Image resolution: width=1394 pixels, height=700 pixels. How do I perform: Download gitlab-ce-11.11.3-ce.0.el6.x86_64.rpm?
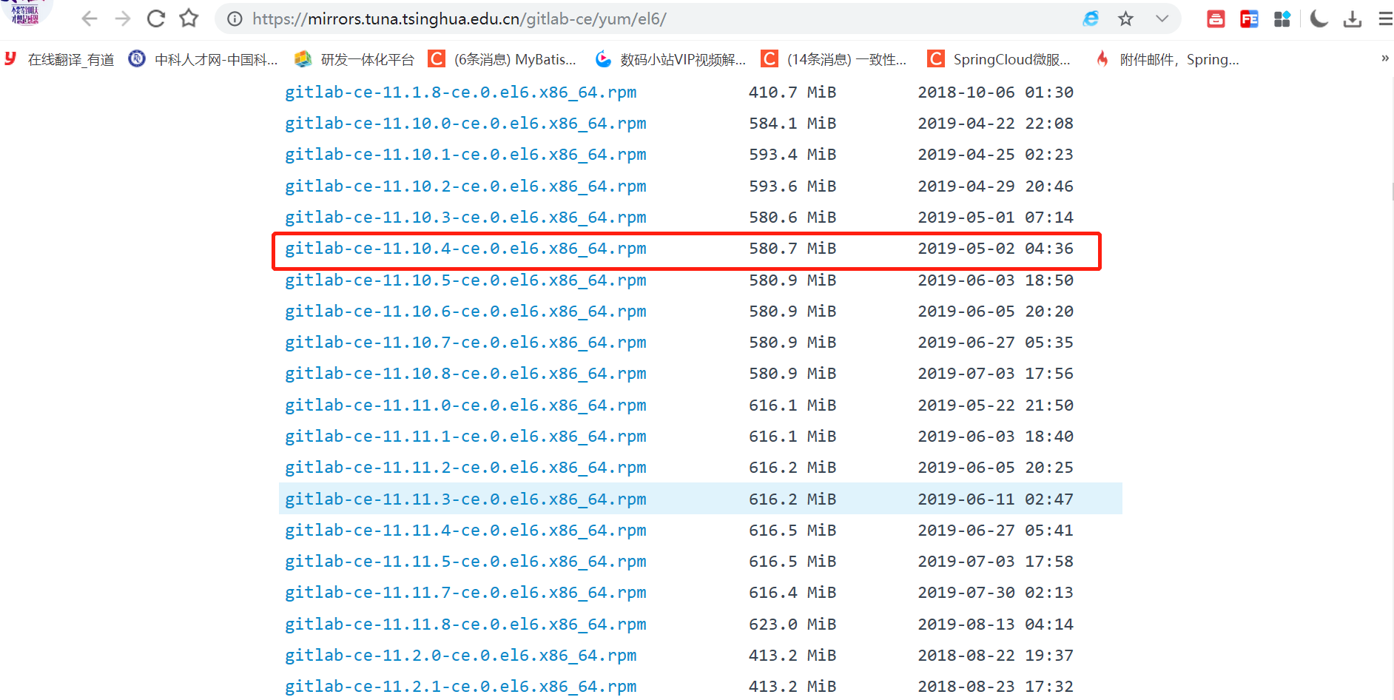tap(465, 499)
